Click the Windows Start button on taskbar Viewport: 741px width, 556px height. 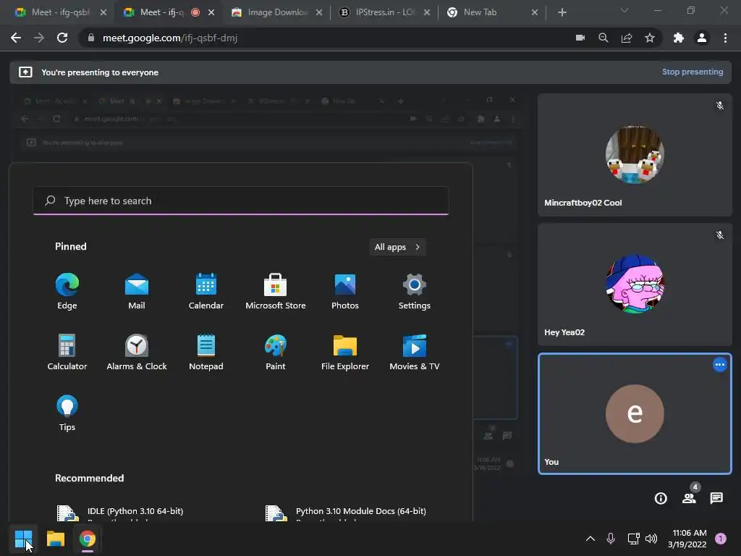click(23, 539)
